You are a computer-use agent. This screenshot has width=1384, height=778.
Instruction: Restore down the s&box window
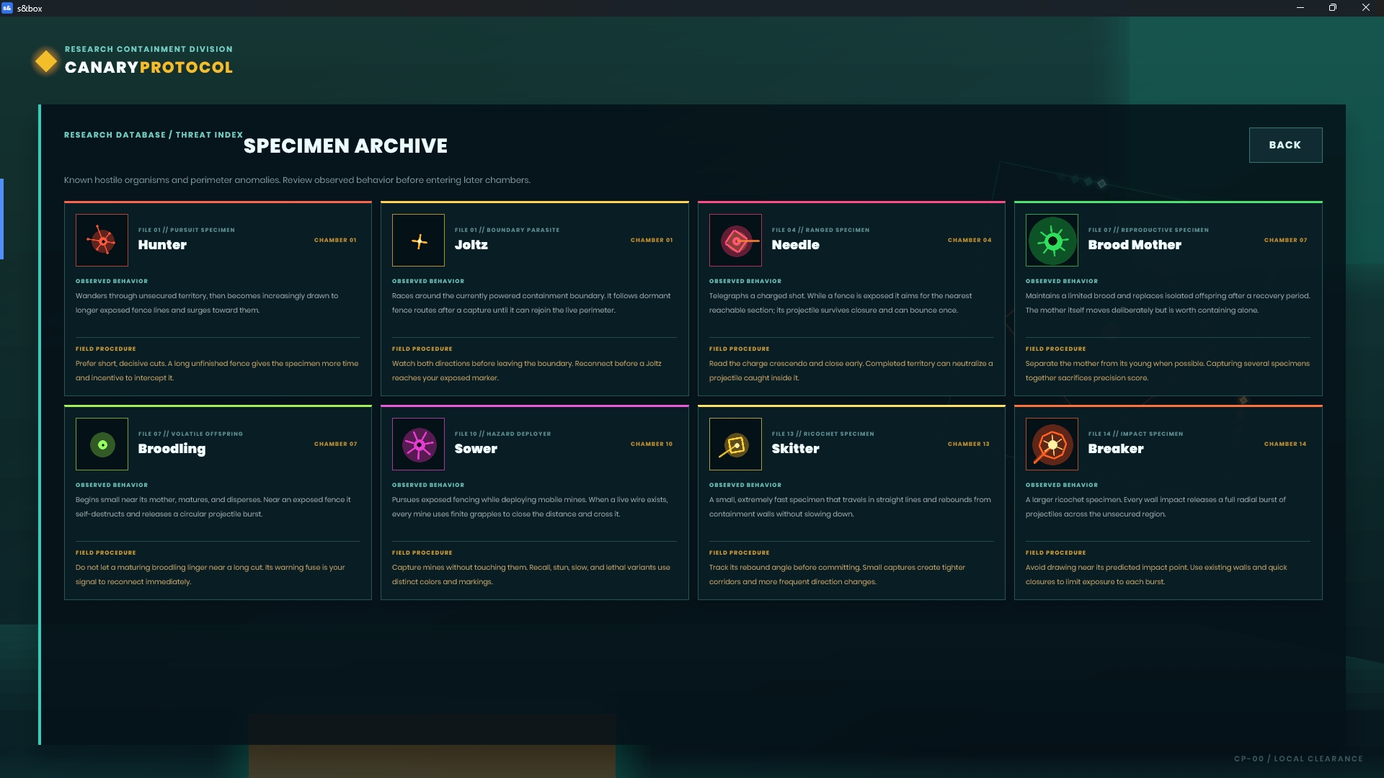pos(1333,8)
